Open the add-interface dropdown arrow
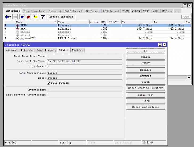This screenshot has width=194, height=147. coord(10,17)
